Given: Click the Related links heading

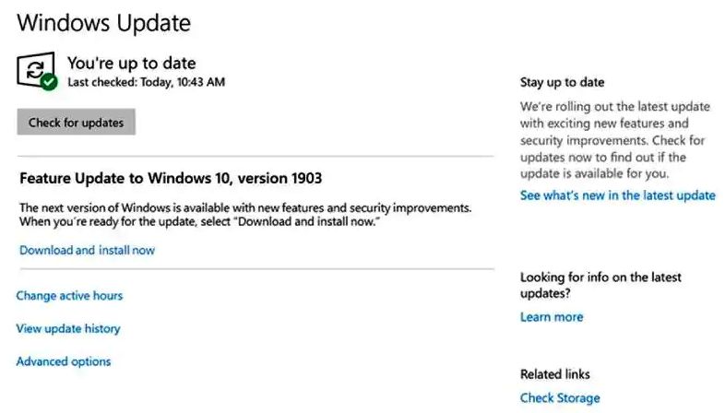Looking at the screenshot, I should tap(554, 374).
